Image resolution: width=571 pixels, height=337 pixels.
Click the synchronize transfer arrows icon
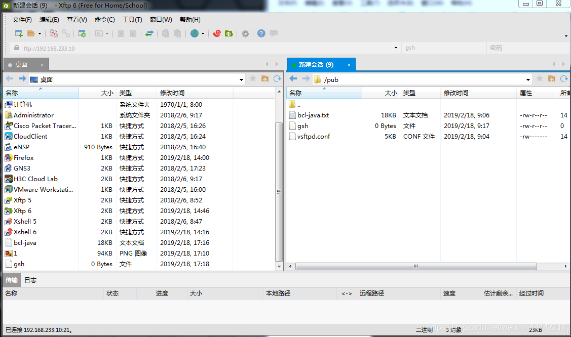[149, 33]
